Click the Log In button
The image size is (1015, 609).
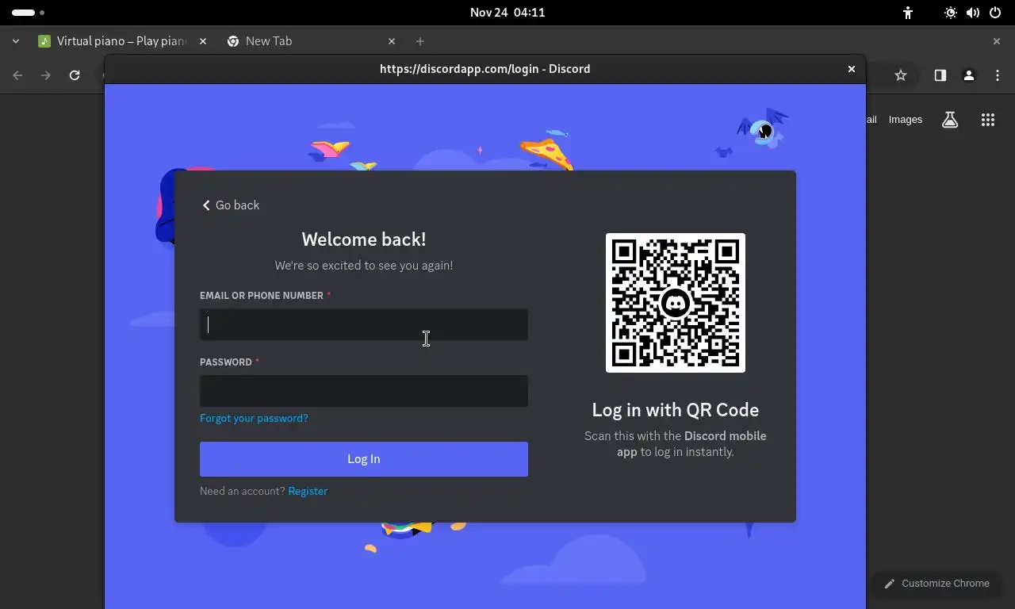pos(364,459)
